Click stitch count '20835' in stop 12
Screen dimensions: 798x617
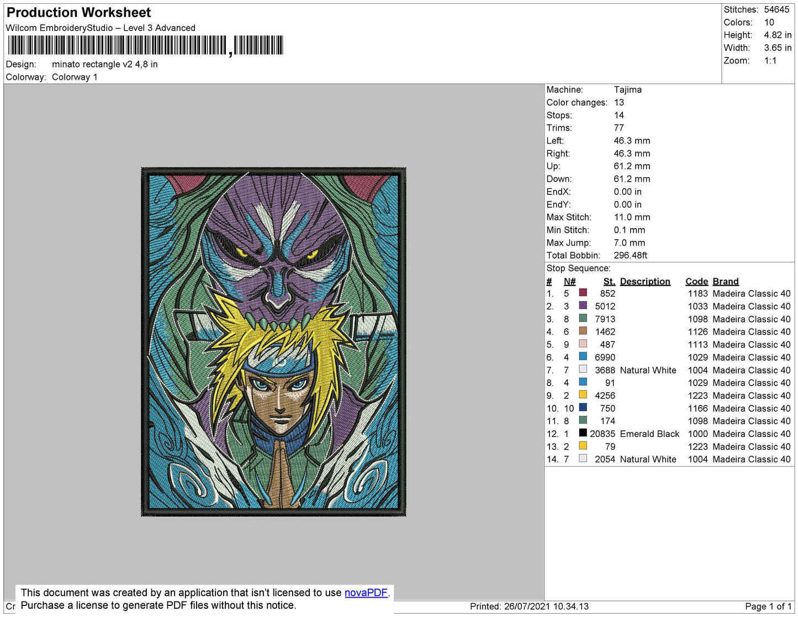pos(603,434)
